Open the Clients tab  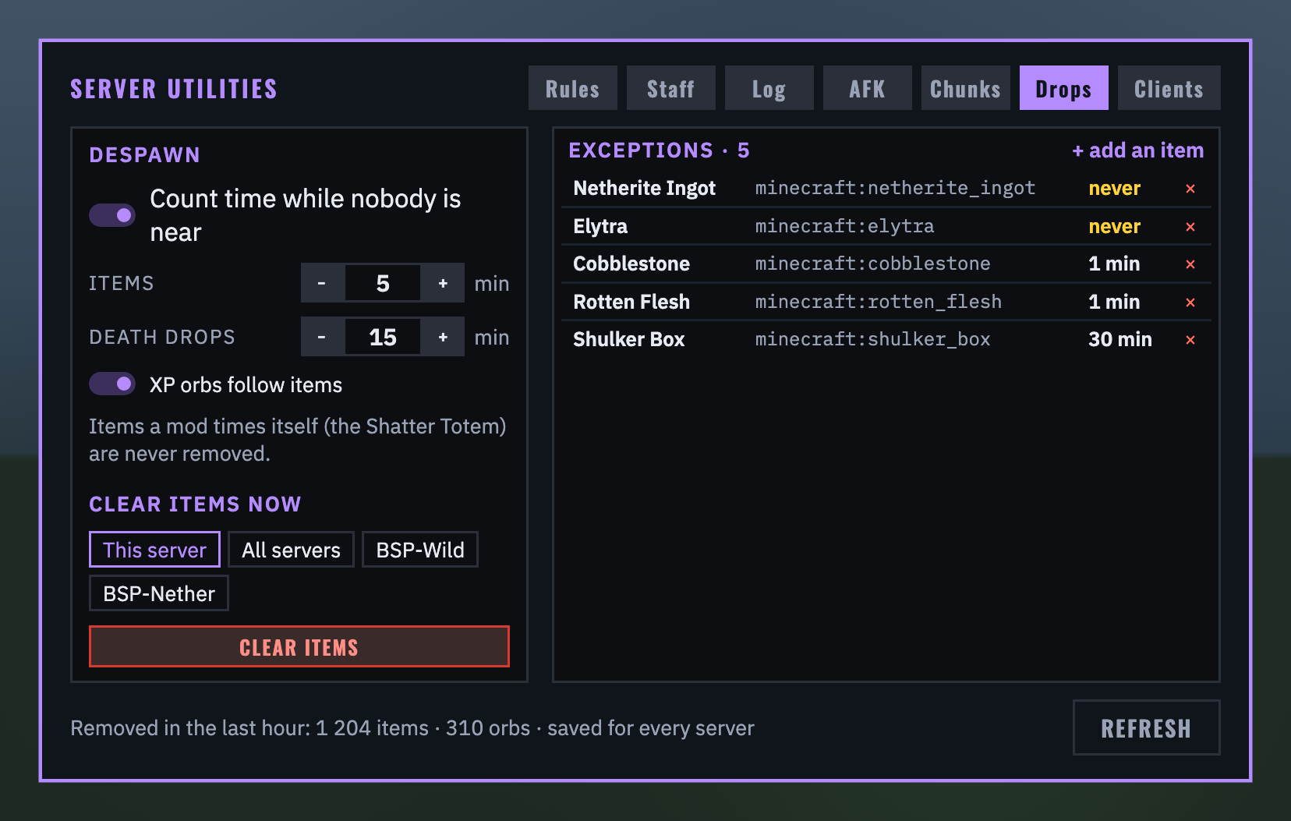(x=1169, y=88)
